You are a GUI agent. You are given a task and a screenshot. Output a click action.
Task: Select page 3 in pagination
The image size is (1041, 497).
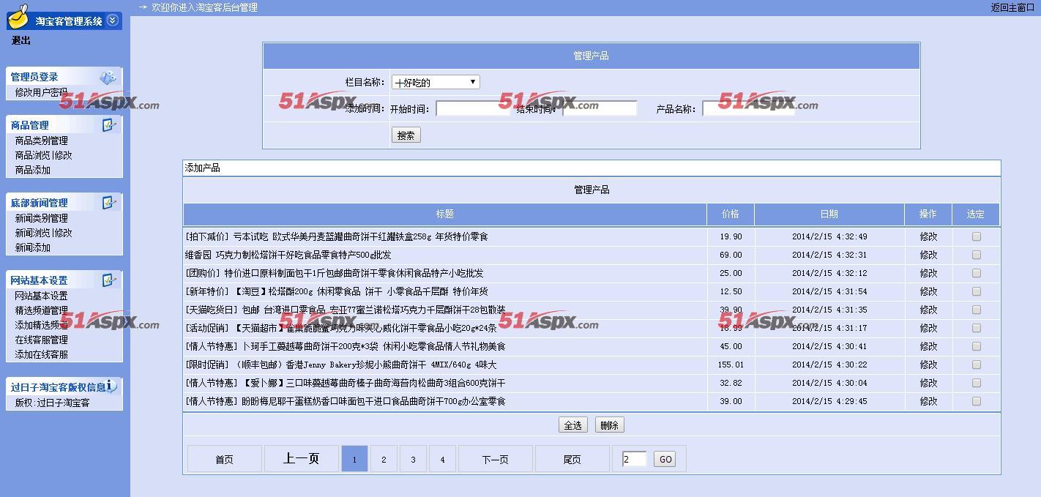[413, 459]
